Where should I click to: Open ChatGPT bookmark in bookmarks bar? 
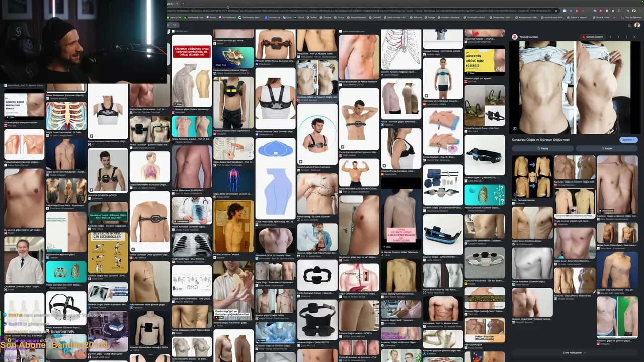[375, 17]
